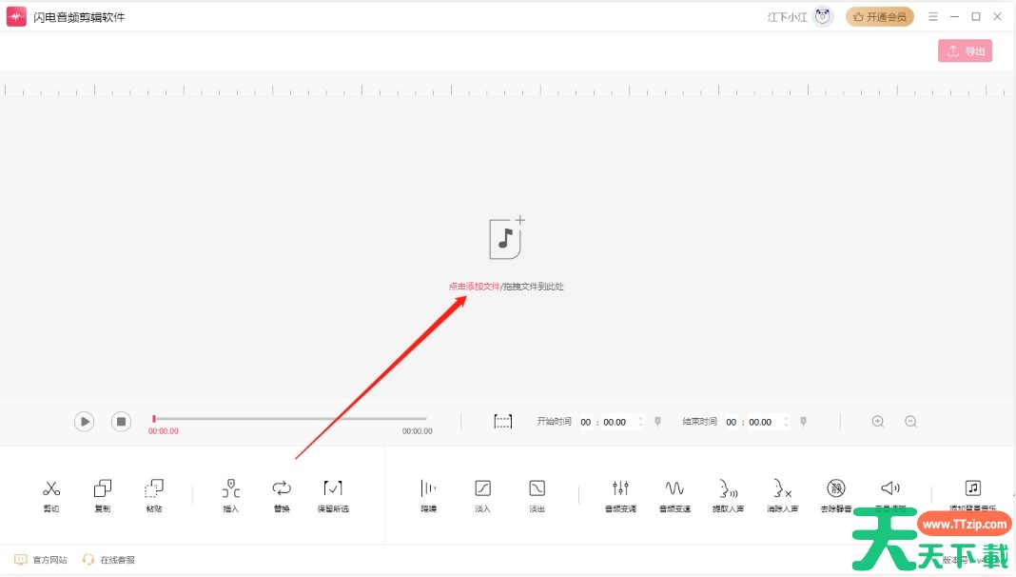Open the Audio Pitch (音频变调) tool

point(620,488)
